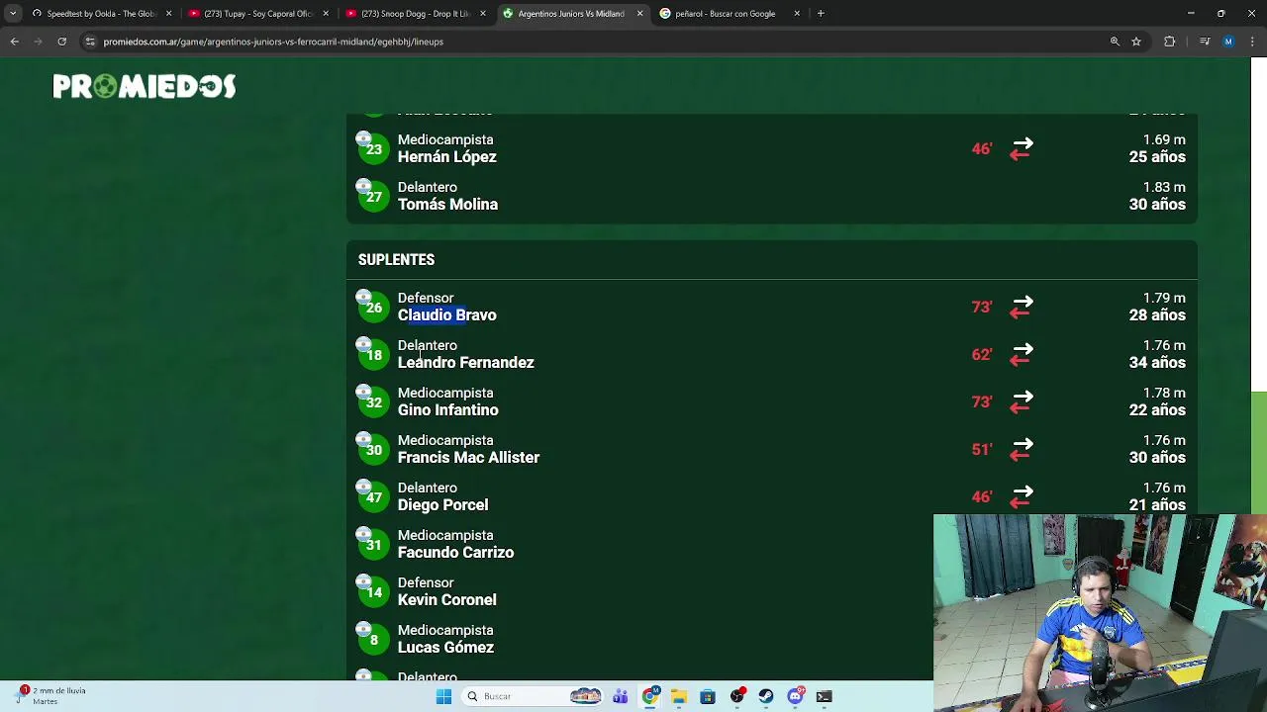Open the Chrome three-dot menu

[1252, 42]
